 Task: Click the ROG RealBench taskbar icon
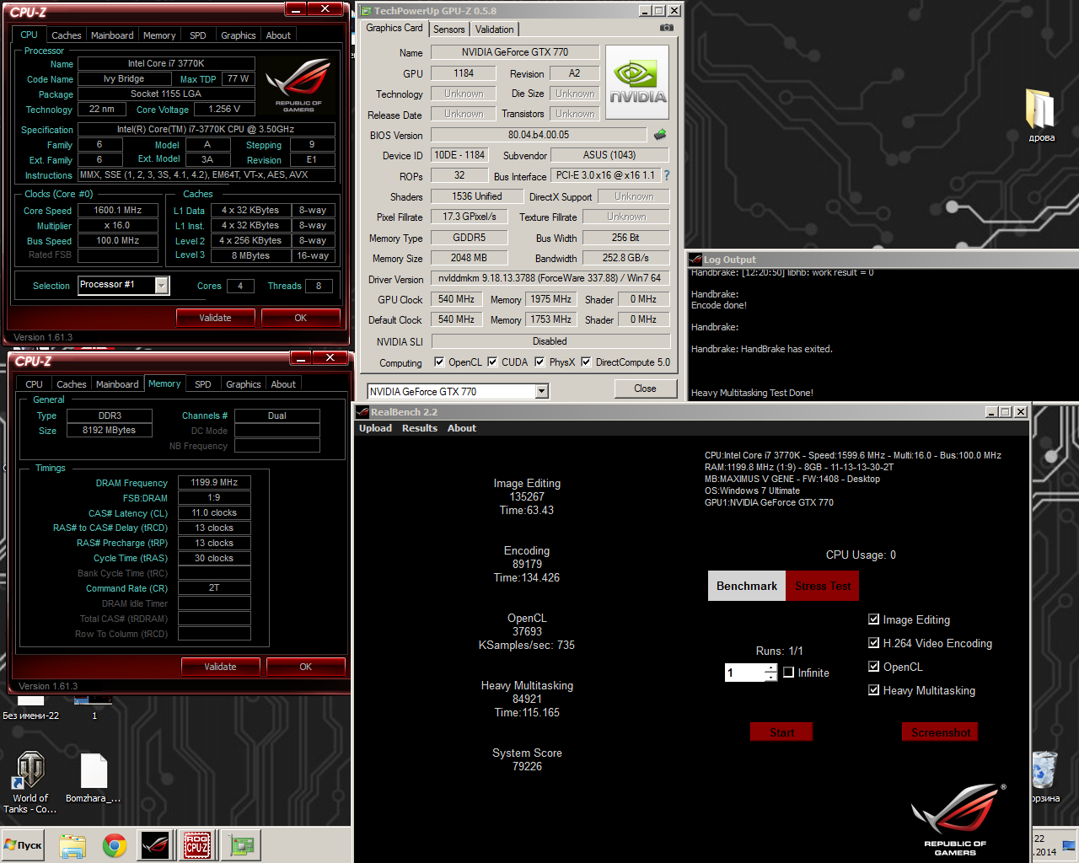click(155, 844)
